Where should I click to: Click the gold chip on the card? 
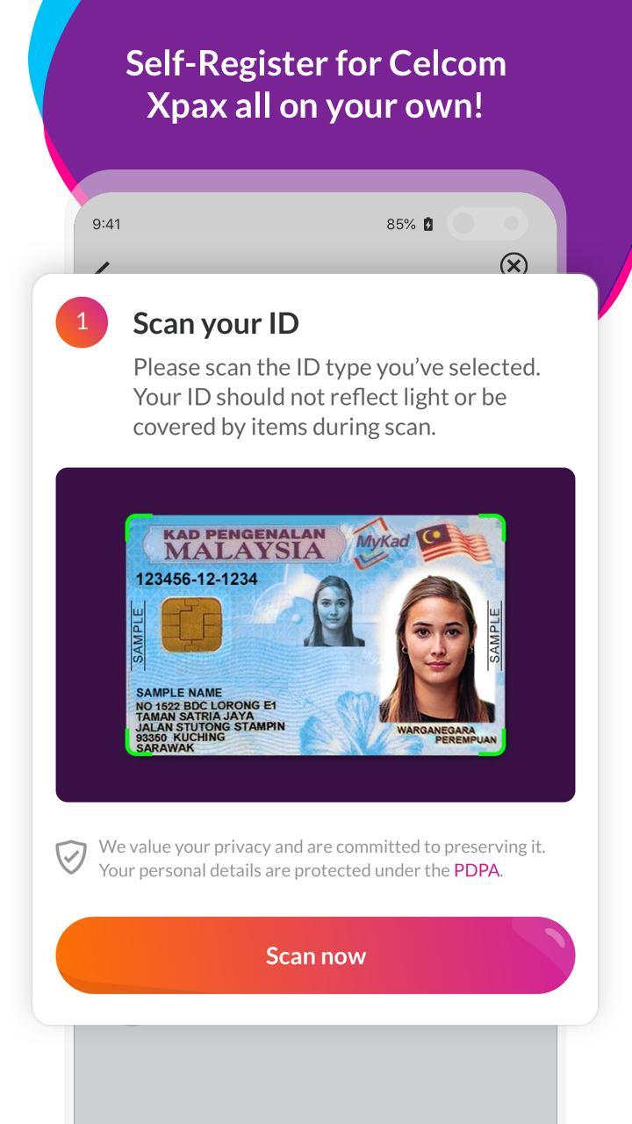point(191,624)
